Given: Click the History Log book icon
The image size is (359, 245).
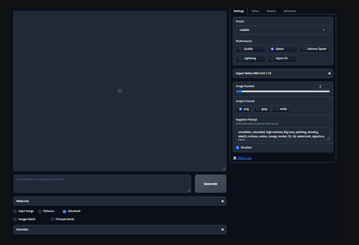Looking at the screenshot, I should coord(234,158).
